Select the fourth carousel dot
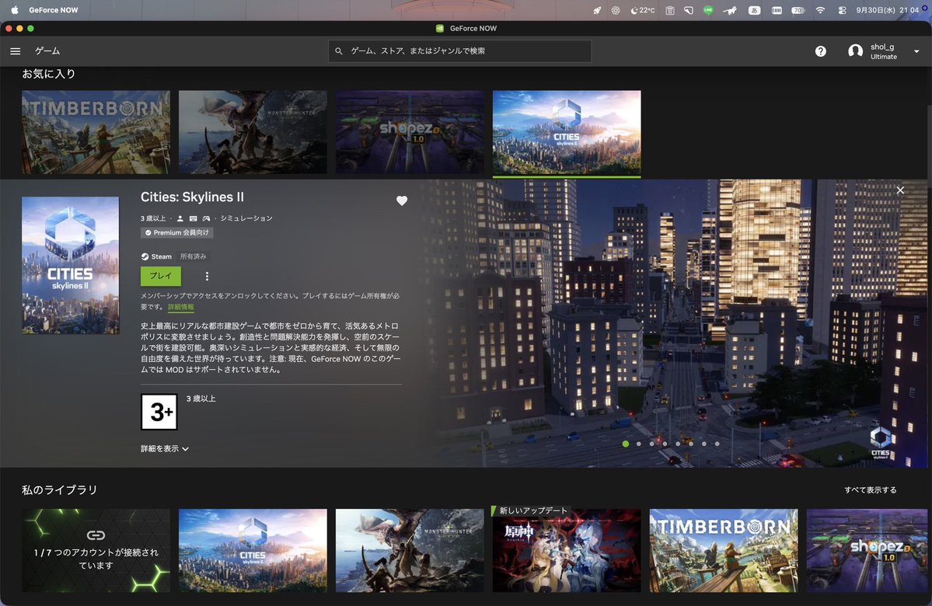The width and height of the screenshot is (932, 606). click(x=665, y=444)
